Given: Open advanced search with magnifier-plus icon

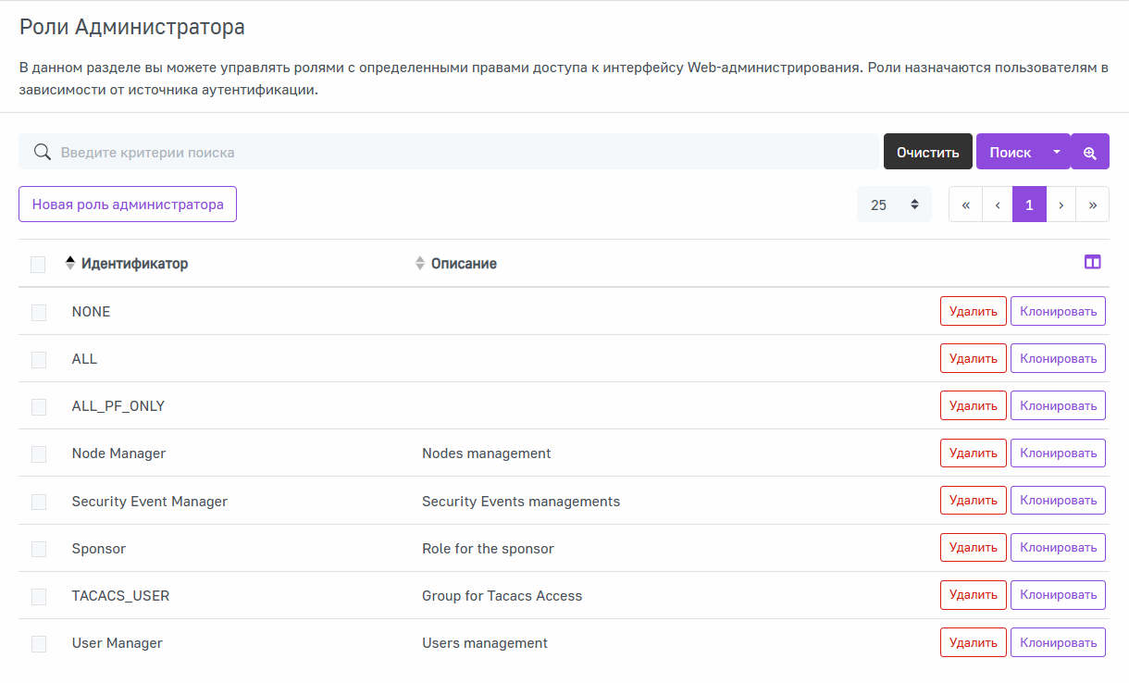Looking at the screenshot, I should pyautogui.click(x=1089, y=152).
